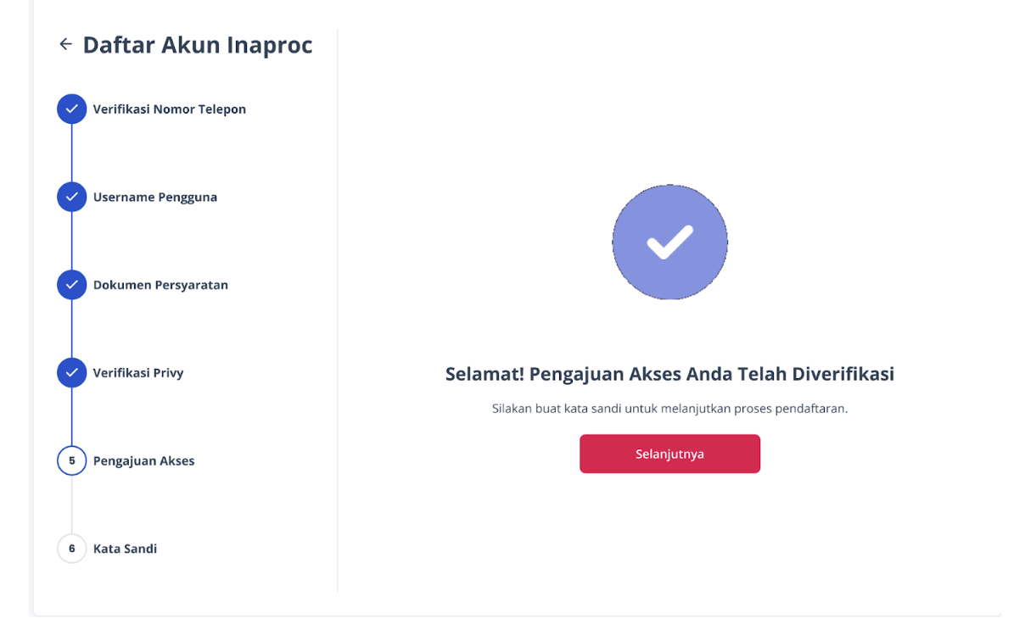
Task: Click the circled number 6 step indicator
Action: point(71,549)
